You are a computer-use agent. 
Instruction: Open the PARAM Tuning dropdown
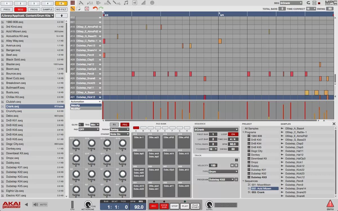pyautogui.click(x=119, y=129)
